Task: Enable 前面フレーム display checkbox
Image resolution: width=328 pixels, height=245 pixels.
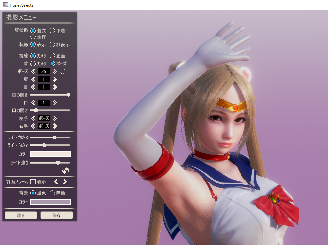Action: click(x=33, y=182)
